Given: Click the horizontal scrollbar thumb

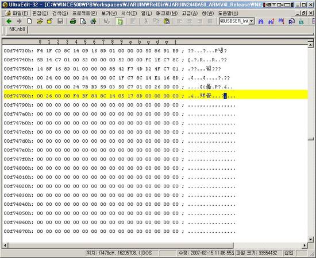Looking at the screenshot, I should [121, 245].
